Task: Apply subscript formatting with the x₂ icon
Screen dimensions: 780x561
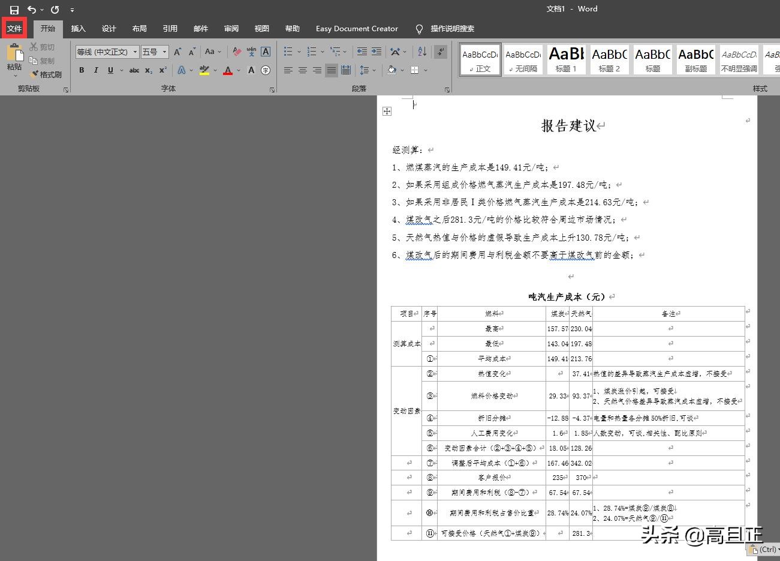Action: point(147,70)
